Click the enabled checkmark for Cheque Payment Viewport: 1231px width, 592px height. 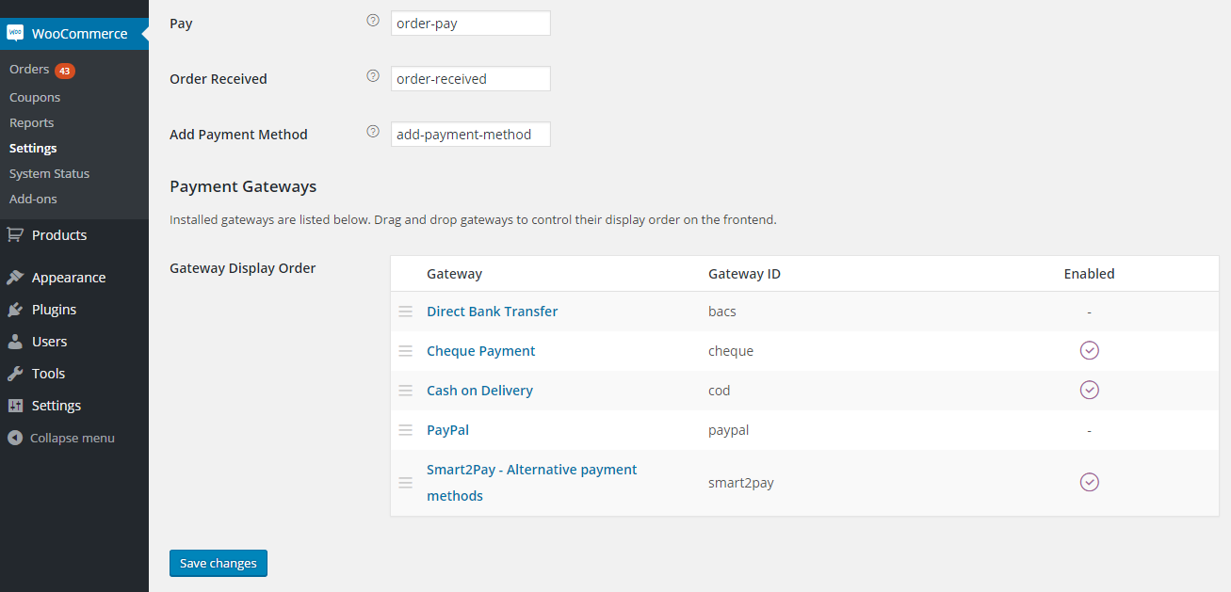click(1090, 350)
